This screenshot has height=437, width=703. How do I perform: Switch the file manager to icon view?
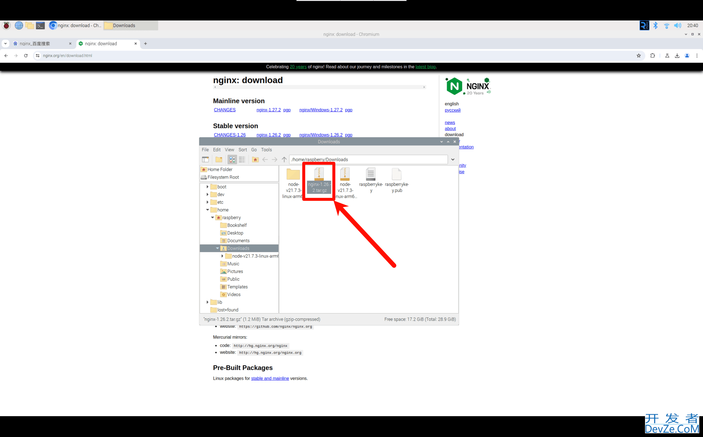pos(232,160)
